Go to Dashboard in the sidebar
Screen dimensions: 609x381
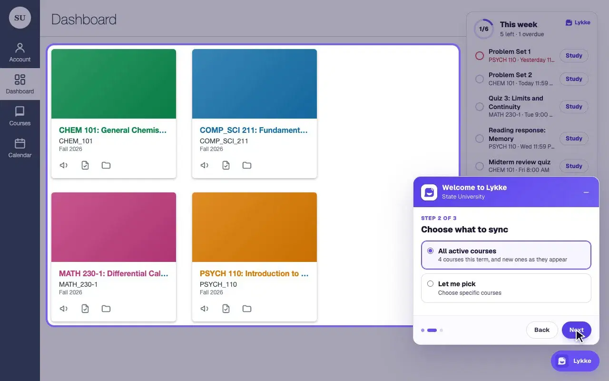[x=20, y=84]
